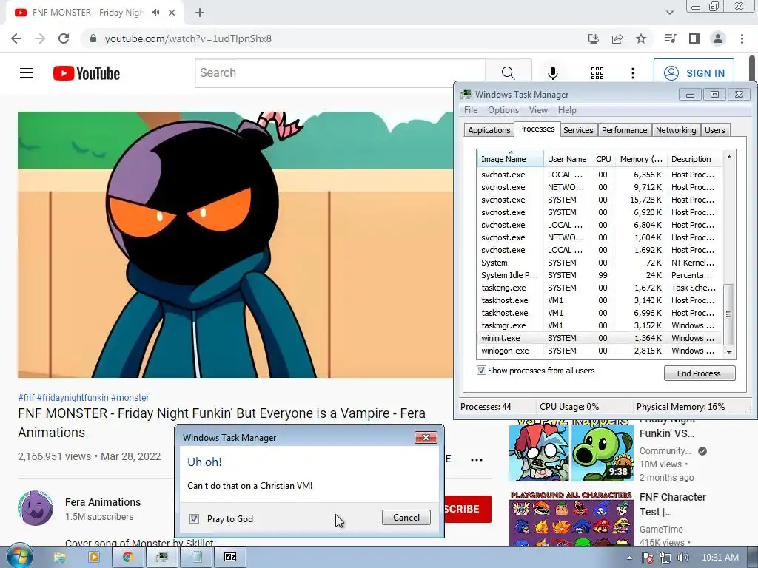This screenshot has width=758, height=568.
Task: Open Task Manager View menu
Action: click(x=538, y=110)
